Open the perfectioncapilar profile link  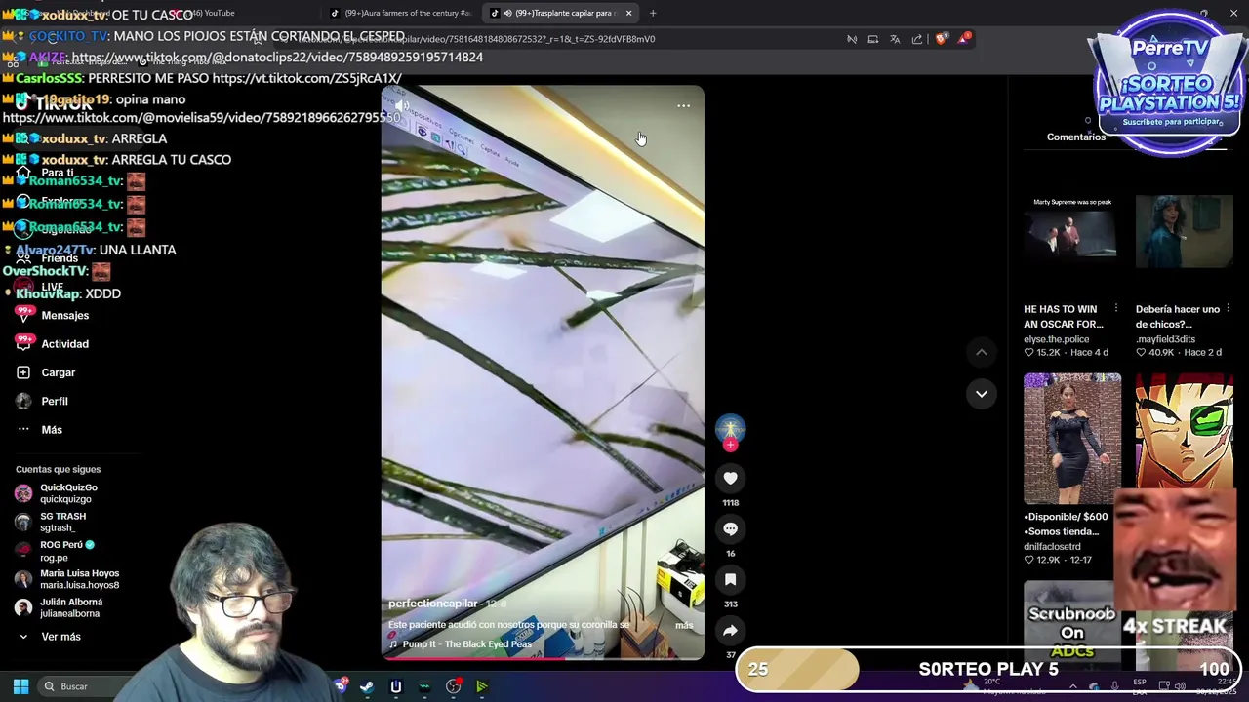coord(432,604)
